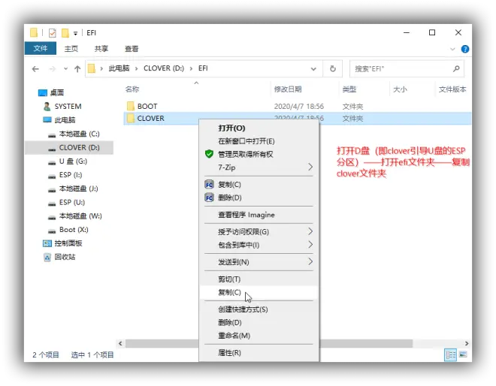
Task: Expand the 7-Zip submenu
Action: (259, 167)
